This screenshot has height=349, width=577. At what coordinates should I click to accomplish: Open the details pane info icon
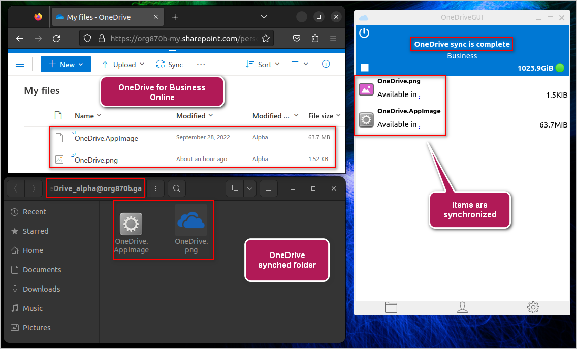[x=326, y=64]
